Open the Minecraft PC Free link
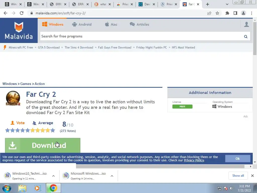The height and width of the screenshot is (193, 257). click(x=21, y=47)
